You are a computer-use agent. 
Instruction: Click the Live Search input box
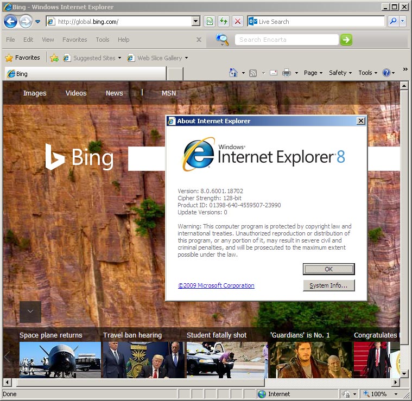point(316,22)
